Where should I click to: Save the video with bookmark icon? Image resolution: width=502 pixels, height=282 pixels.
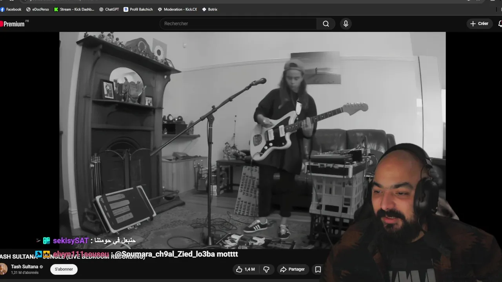pos(318,269)
